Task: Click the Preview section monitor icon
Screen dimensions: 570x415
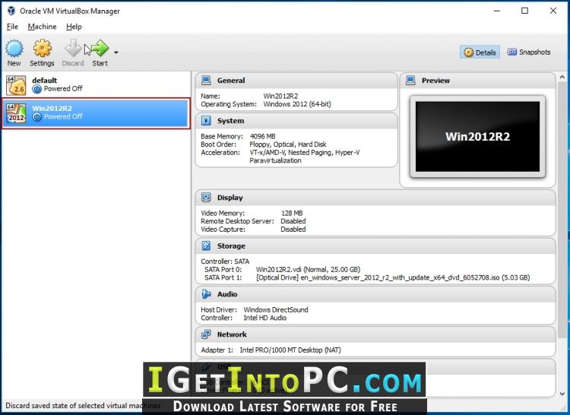Action: pyautogui.click(x=410, y=81)
